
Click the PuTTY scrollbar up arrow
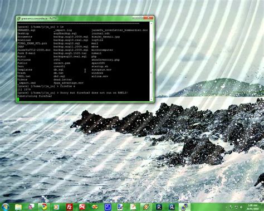click(x=151, y=24)
